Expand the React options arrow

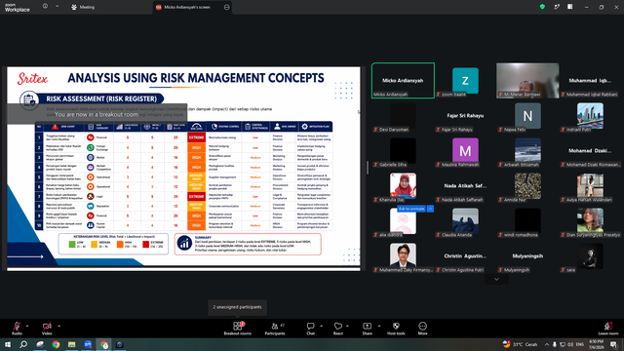tap(347, 326)
